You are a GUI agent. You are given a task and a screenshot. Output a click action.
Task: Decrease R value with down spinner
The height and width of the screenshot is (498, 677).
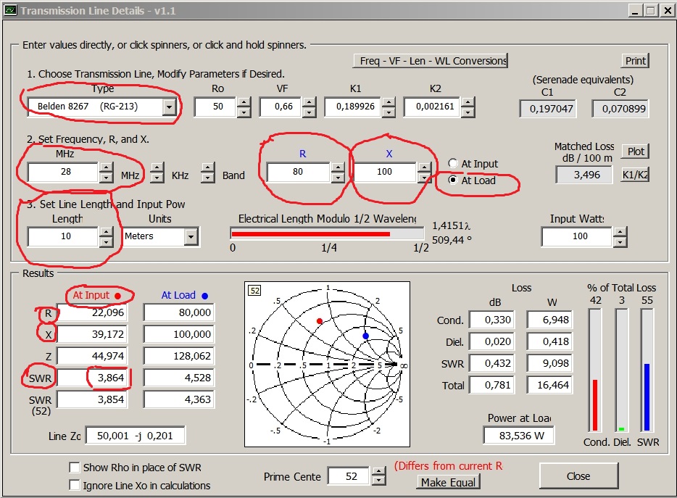point(338,177)
